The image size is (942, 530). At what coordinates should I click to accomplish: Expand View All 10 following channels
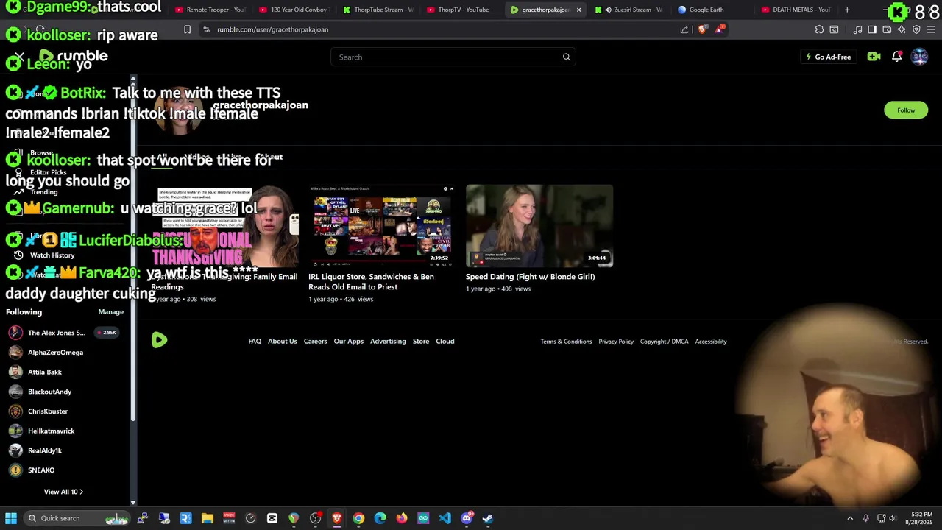[x=63, y=492]
